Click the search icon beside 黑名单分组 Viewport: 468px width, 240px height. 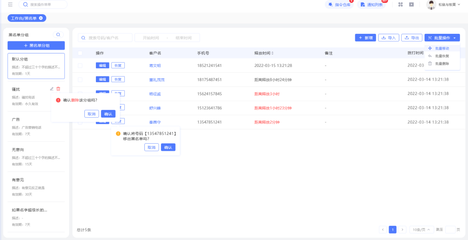(x=58, y=34)
